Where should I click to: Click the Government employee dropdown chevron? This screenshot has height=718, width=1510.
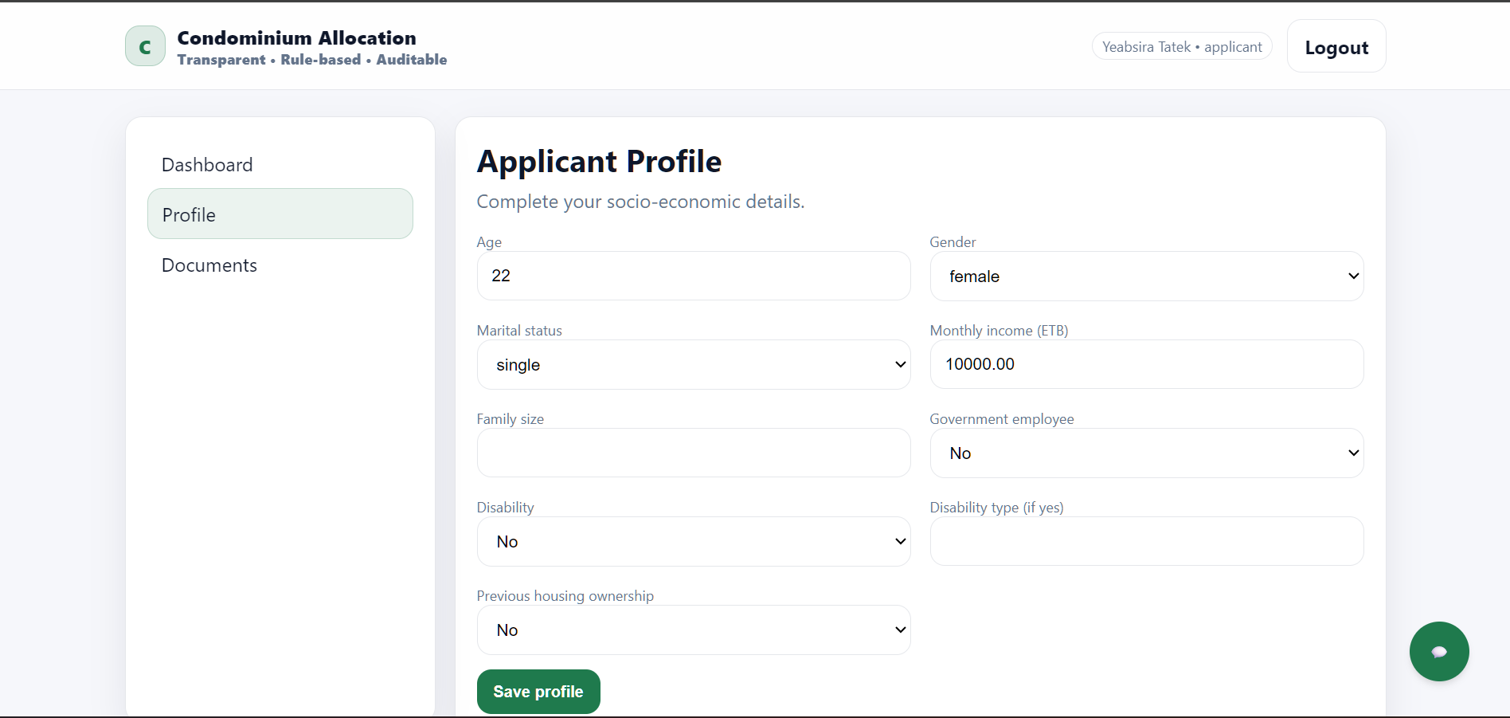click(1352, 453)
